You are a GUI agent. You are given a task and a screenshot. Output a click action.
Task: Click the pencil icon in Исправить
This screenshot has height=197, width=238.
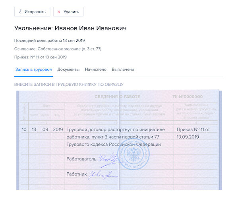[x=20, y=12]
